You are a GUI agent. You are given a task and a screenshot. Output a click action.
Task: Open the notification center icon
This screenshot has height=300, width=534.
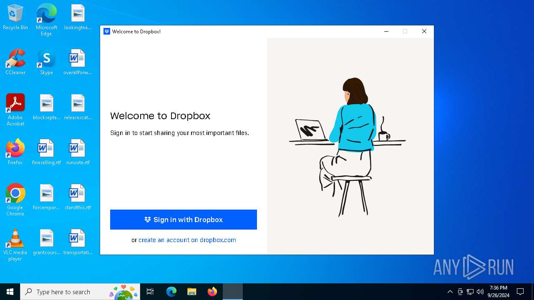point(520,292)
